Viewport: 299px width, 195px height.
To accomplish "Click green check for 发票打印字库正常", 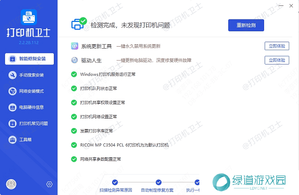I will point(74,131).
